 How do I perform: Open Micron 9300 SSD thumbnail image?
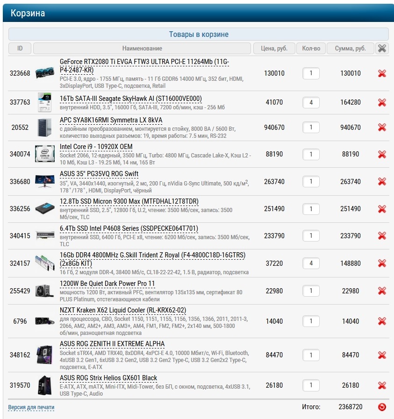[45, 209]
